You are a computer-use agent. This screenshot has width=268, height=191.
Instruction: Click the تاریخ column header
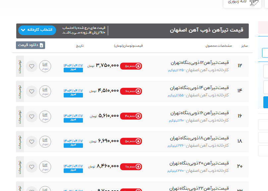point(80,45)
